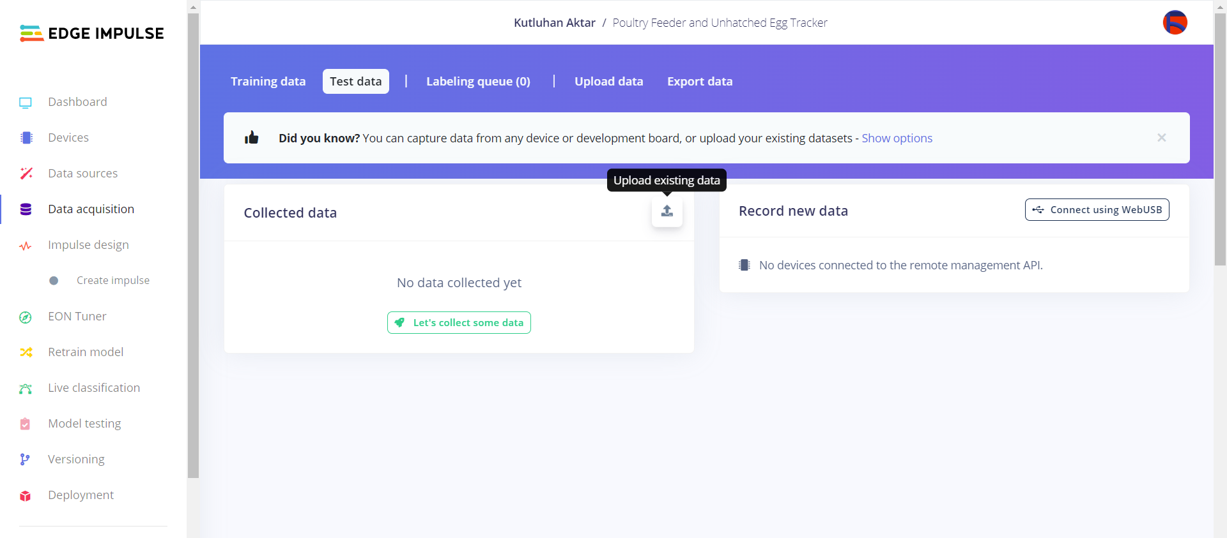The height and width of the screenshot is (538, 1227).
Task: Open Create impulse in the sidebar
Action: 112,281
